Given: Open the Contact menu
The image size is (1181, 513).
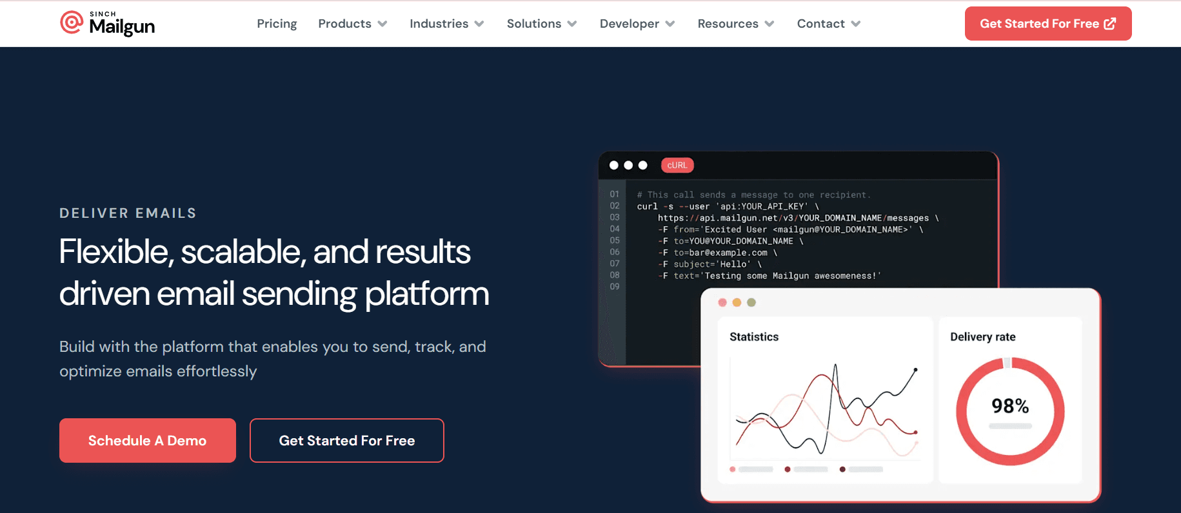Looking at the screenshot, I should [x=820, y=24].
